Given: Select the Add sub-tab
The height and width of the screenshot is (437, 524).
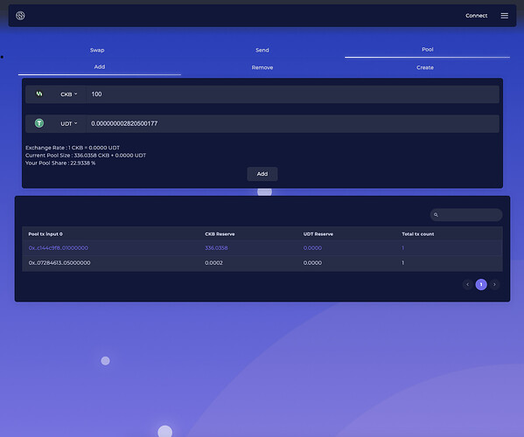Looking at the screenshot, I should 100,66.
